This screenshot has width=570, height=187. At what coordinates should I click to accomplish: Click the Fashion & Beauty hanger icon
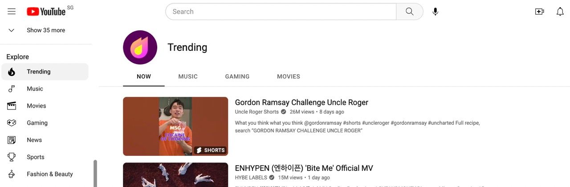point(12,174)
